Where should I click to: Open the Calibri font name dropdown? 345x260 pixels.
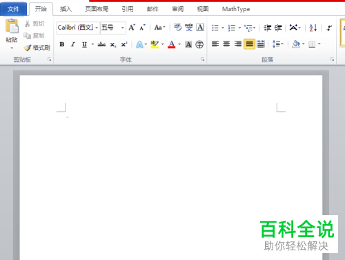(97, 28)
